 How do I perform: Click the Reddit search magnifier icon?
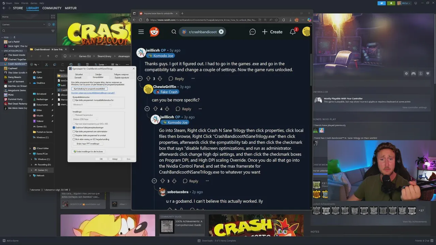pyautogui.click(x=174, y=32)
